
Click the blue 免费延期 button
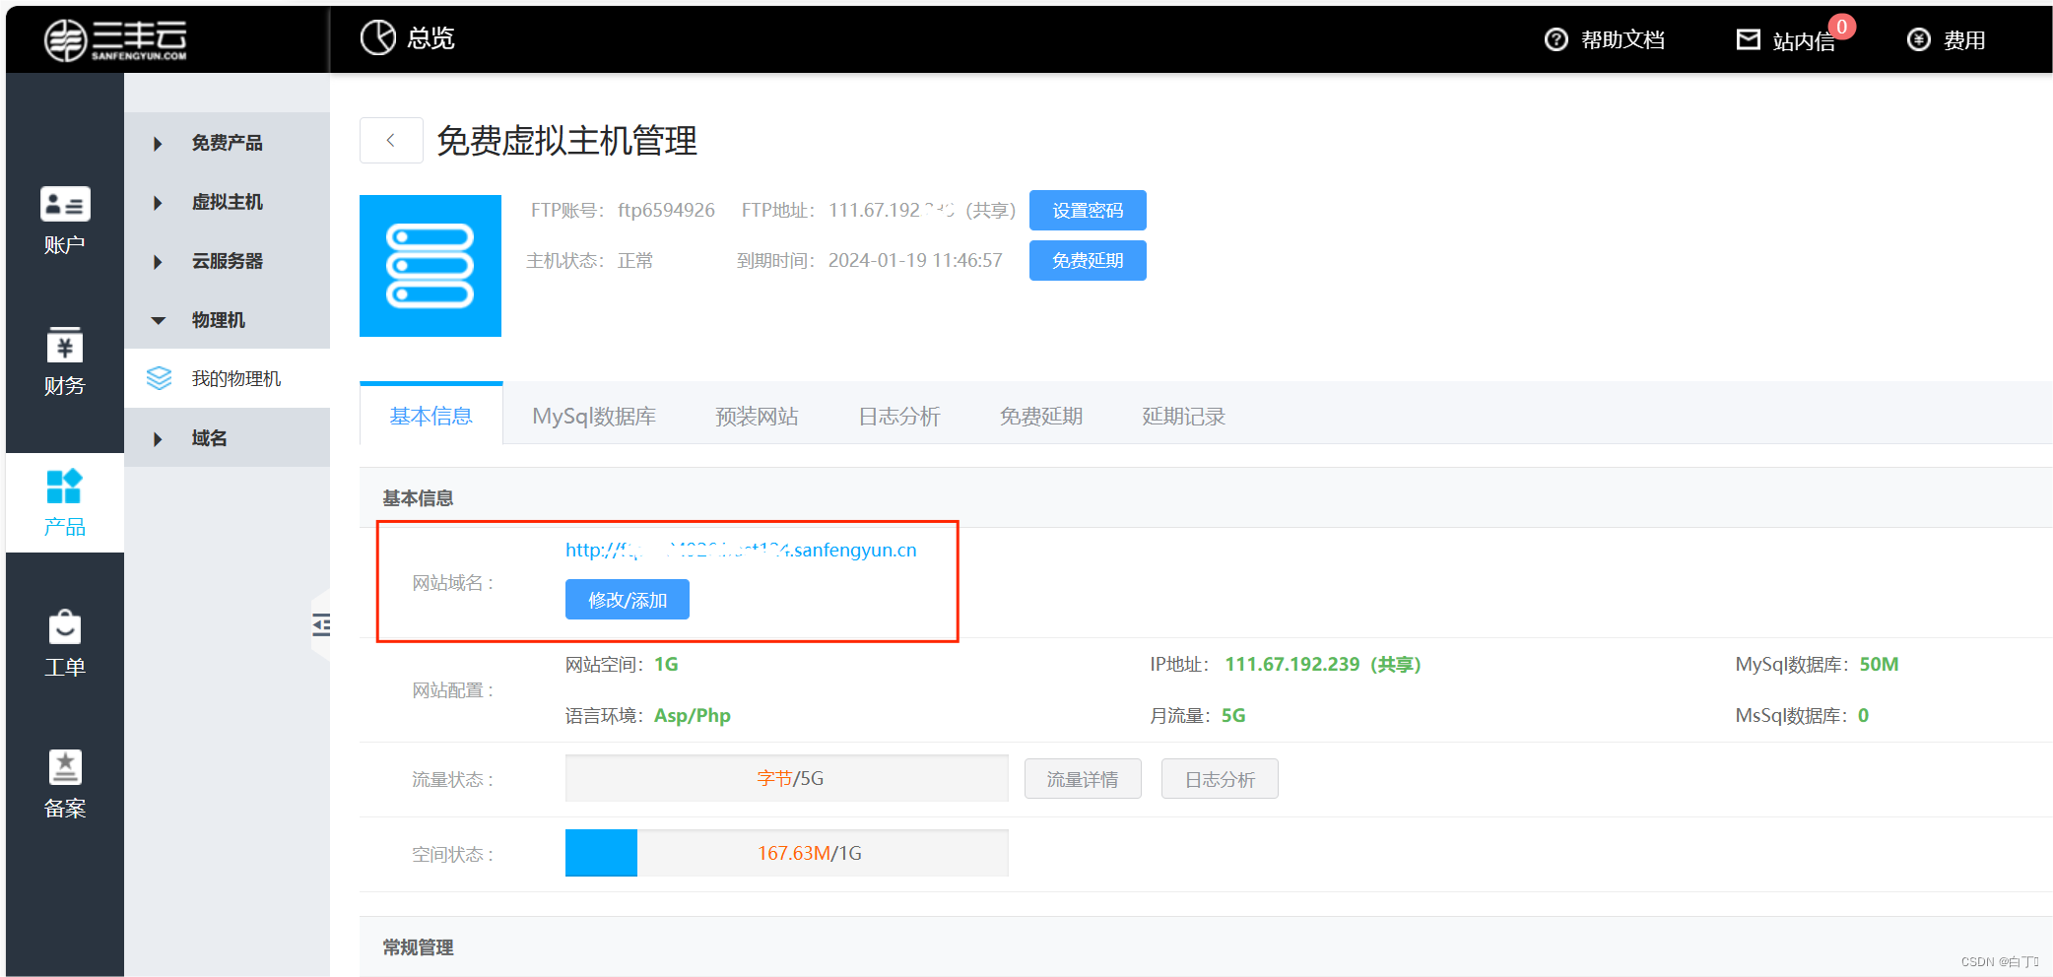click(x=1088, y=260)
